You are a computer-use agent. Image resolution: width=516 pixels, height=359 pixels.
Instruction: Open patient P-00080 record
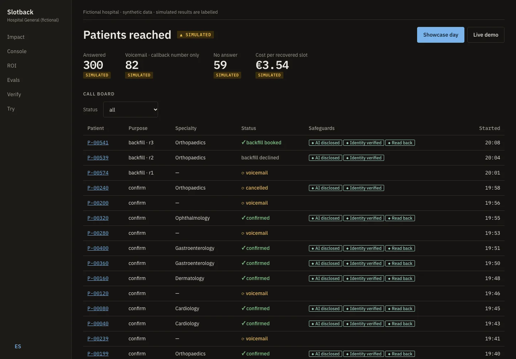coord(98,308)
